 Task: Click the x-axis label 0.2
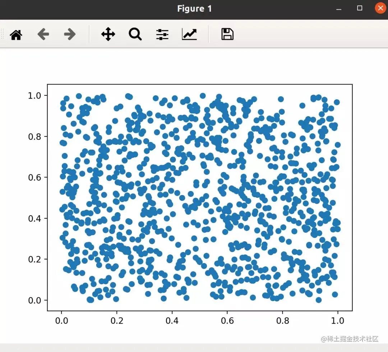[117, 321]
